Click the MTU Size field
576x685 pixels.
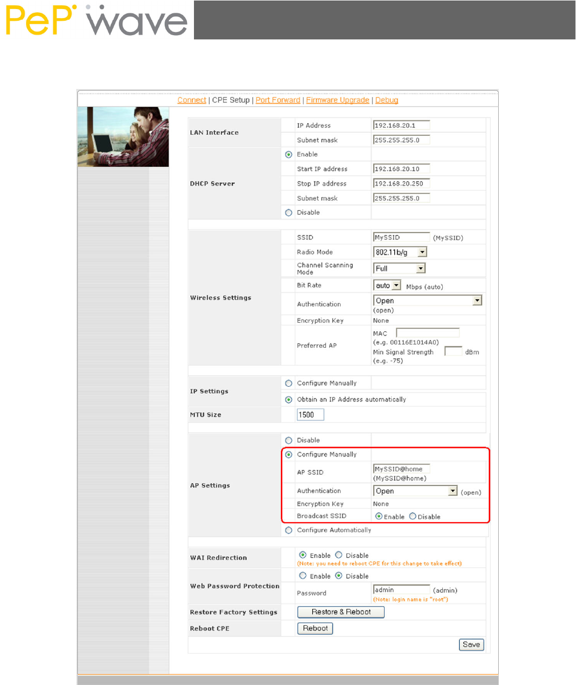pyautogui.click(x=310, y=414)
